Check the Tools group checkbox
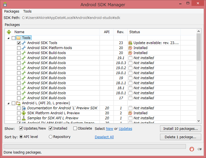 [14, 38]
